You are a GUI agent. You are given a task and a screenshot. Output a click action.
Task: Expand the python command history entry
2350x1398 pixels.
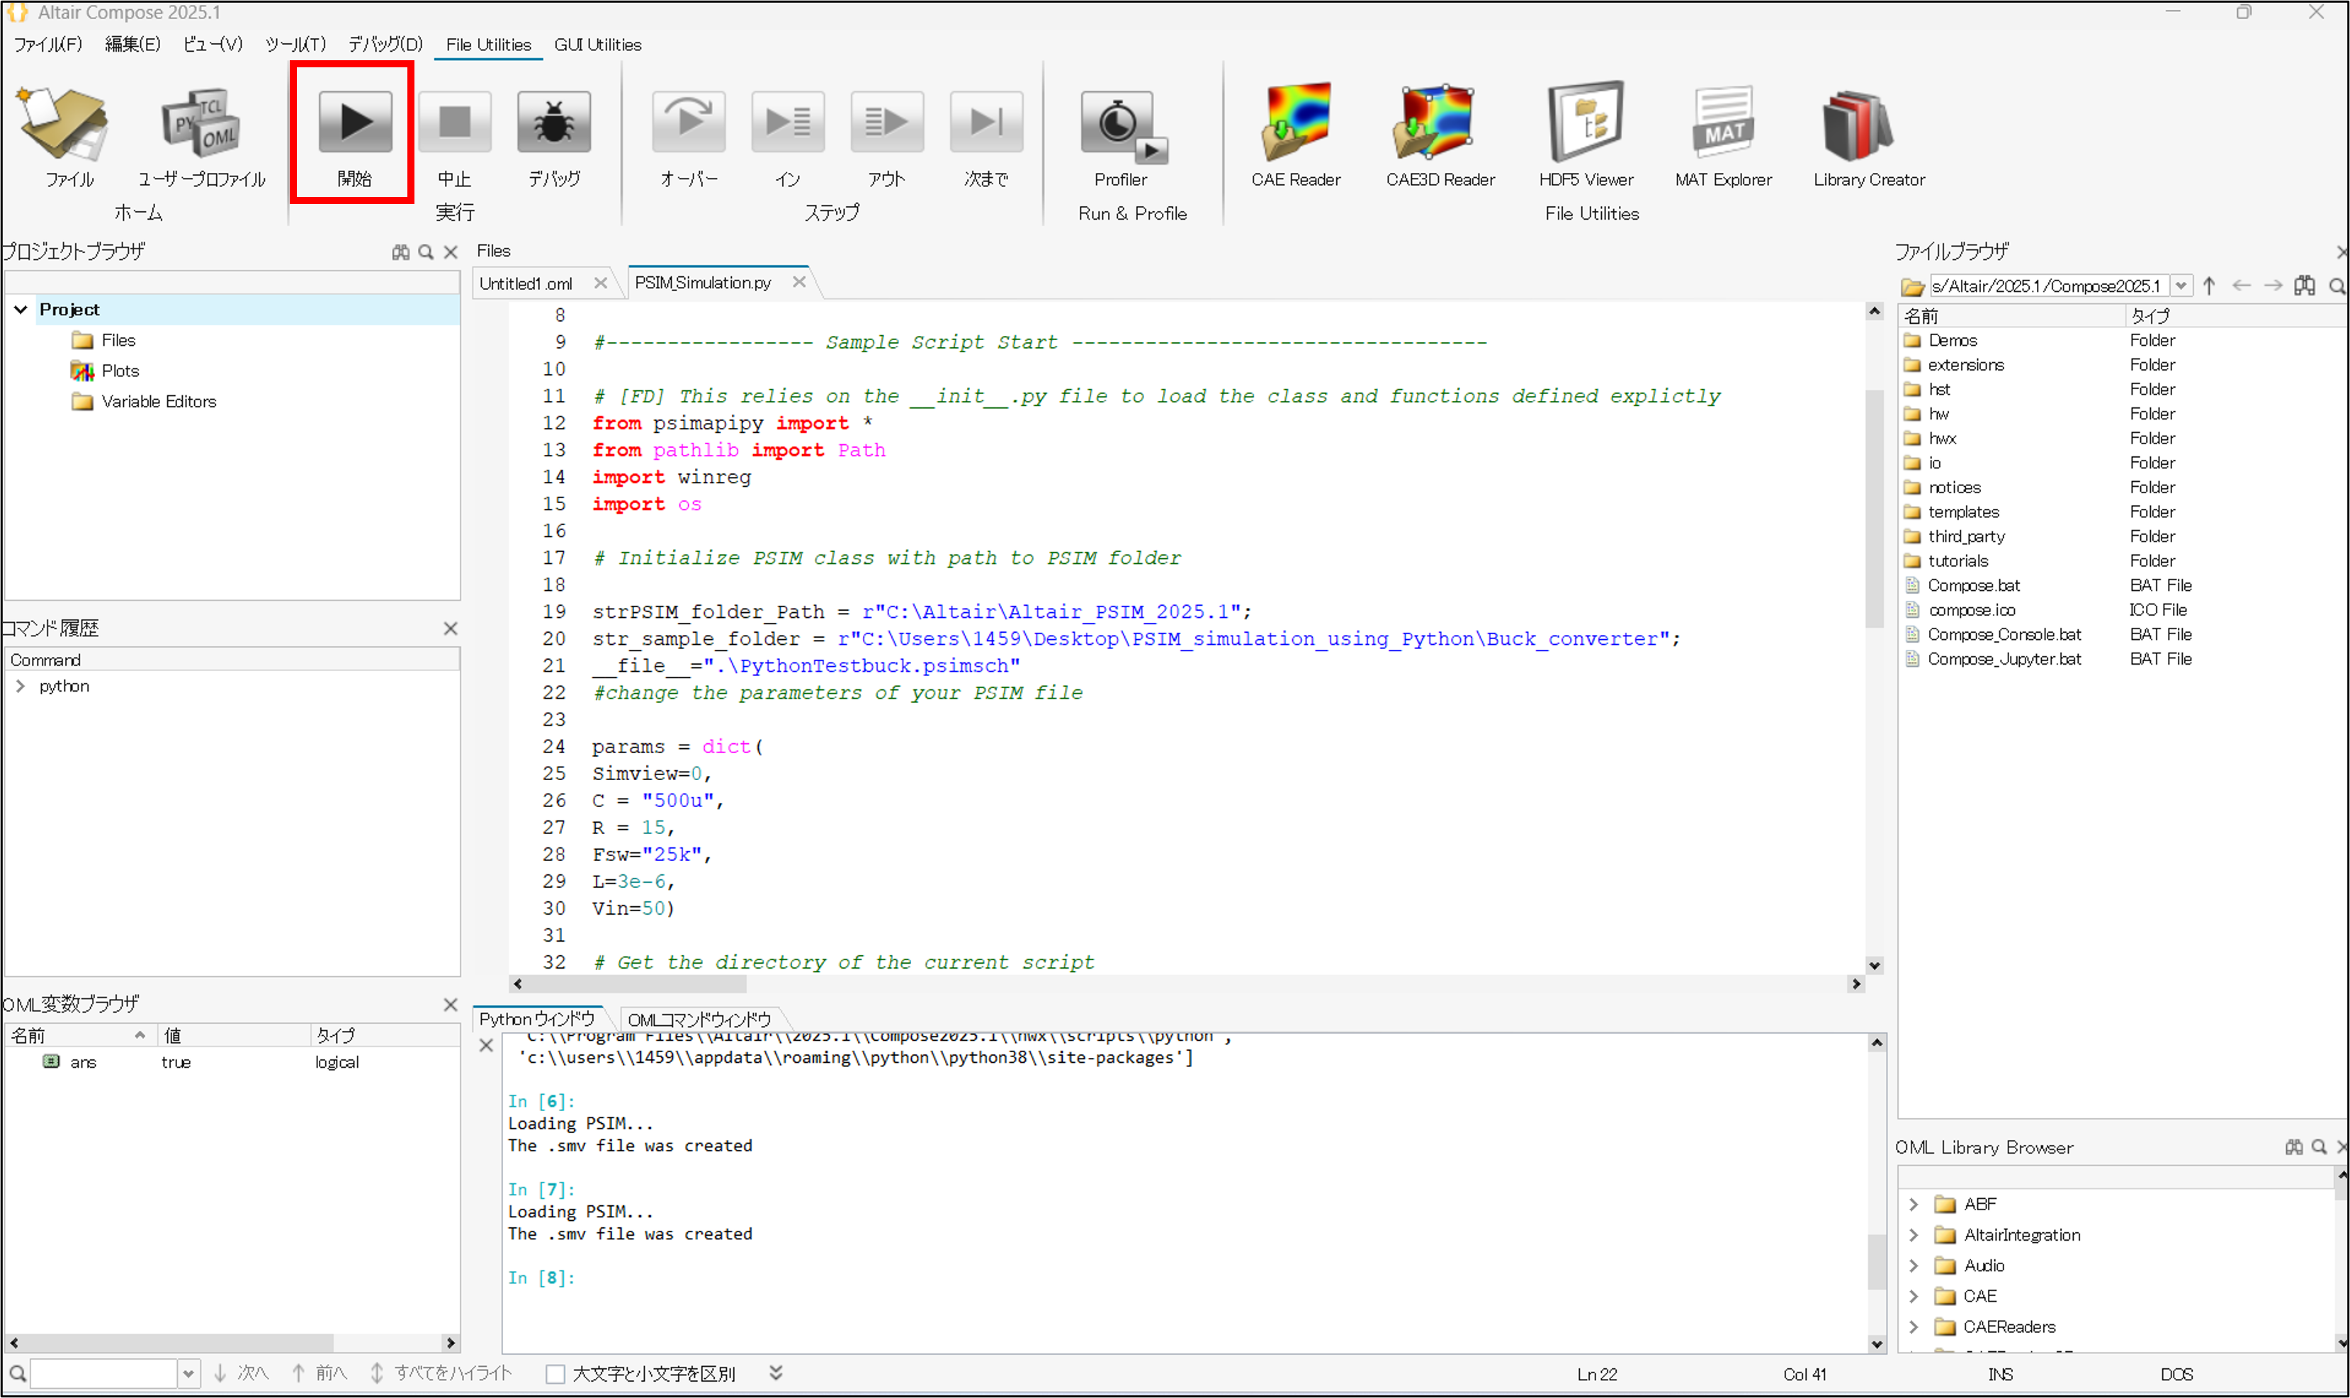(x=21, y=687)
